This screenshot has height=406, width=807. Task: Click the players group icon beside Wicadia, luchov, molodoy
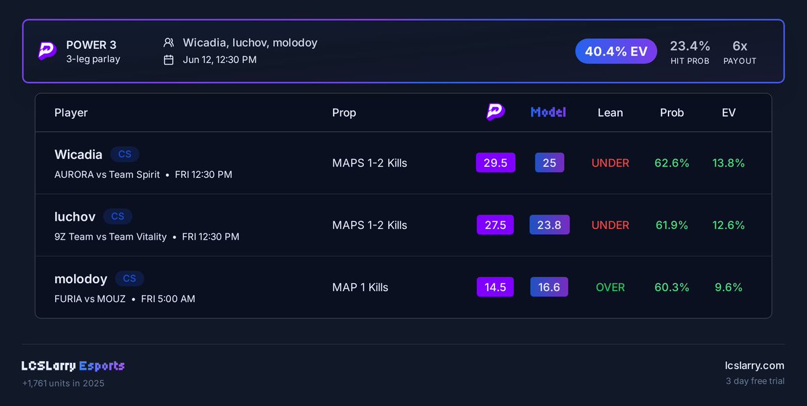[169, 43]
